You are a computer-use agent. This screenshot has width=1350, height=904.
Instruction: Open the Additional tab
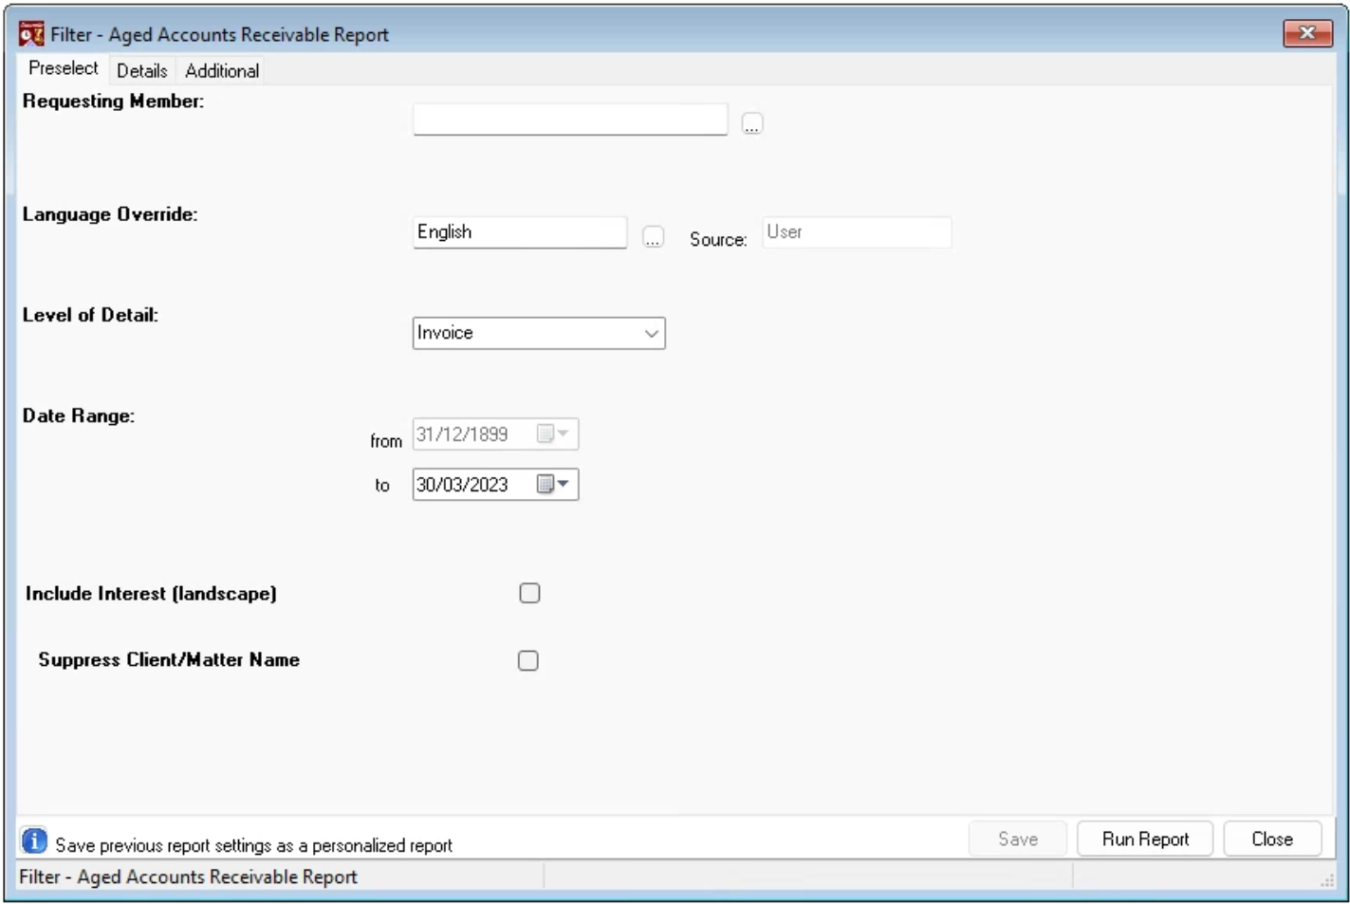tap(222, 70)
